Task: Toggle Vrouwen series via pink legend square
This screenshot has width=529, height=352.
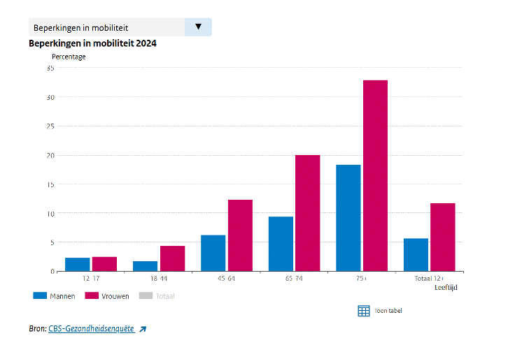Action: pos(92,295)
